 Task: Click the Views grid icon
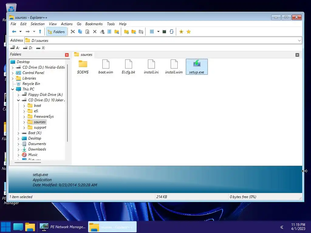152,32
